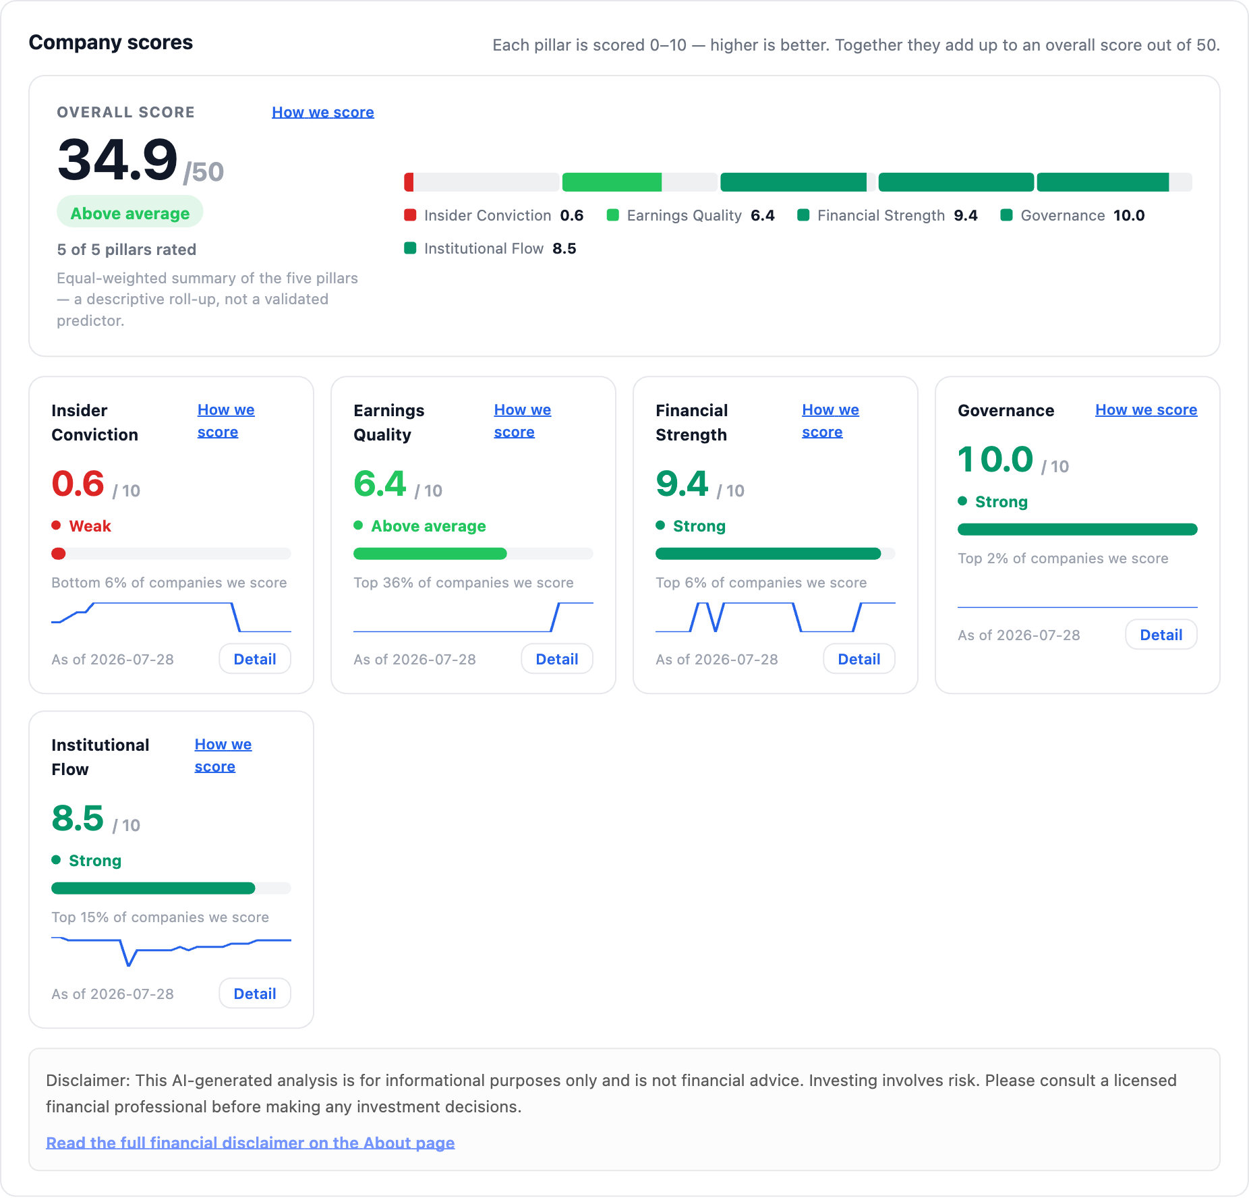Click Detail button on Governance card
Screen dimensions: 1249x1198
click(x=1161, y=635)
